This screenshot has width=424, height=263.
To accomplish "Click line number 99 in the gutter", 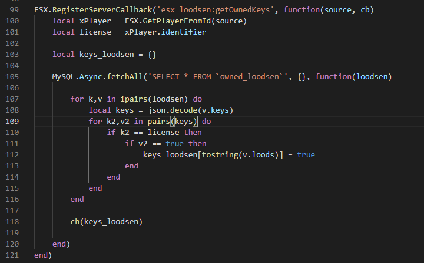I will click(14, 10).
